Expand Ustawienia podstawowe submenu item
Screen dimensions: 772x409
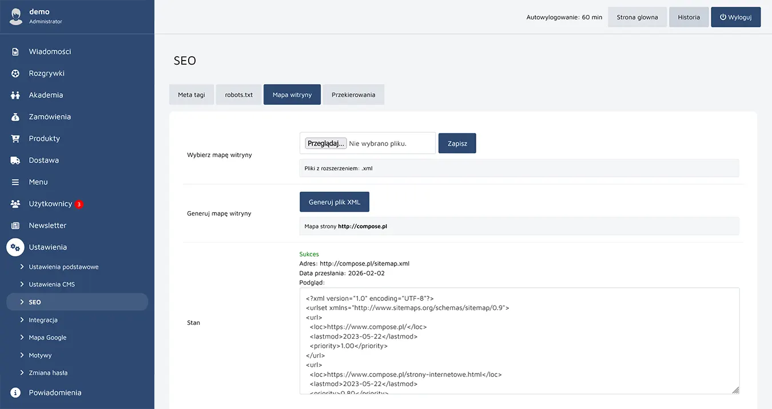point(63,267)
